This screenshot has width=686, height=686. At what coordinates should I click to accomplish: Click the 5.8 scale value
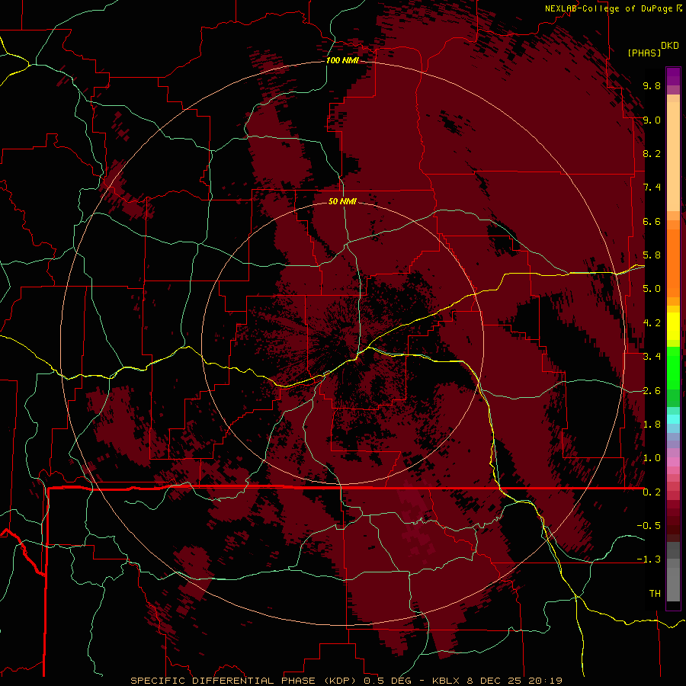(x=652, y=255)
